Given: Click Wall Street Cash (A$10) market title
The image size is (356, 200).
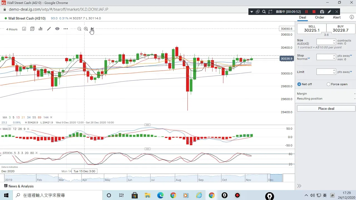Looking at the screenshot, I should tap(27, 18).
